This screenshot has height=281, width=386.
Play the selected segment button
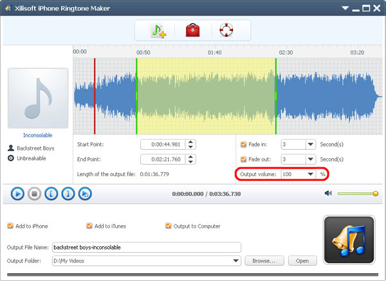pyautogui.click(x=85, y=194)
